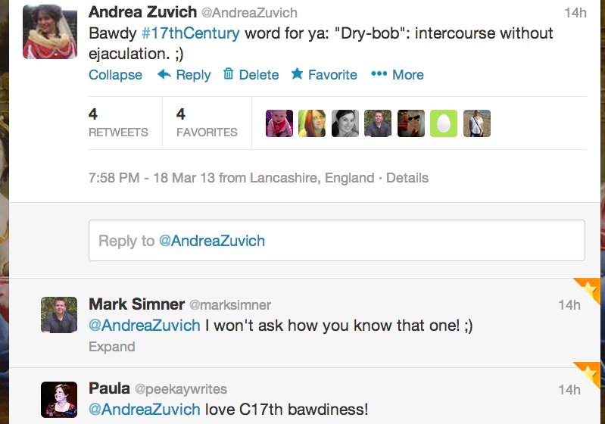Click the Delete trash icon

click(x=228, y=74)
